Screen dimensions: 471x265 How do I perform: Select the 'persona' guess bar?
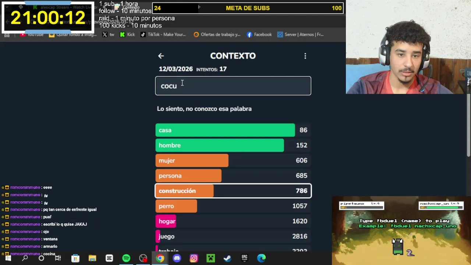[233, 176]
